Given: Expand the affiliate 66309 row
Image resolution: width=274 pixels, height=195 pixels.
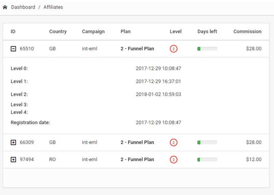Looking at the screenshot, I should [13, 143].
